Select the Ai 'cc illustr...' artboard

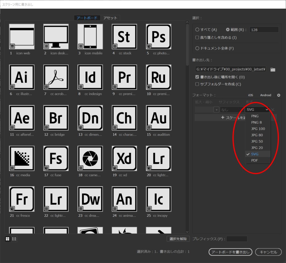point(22,77)
